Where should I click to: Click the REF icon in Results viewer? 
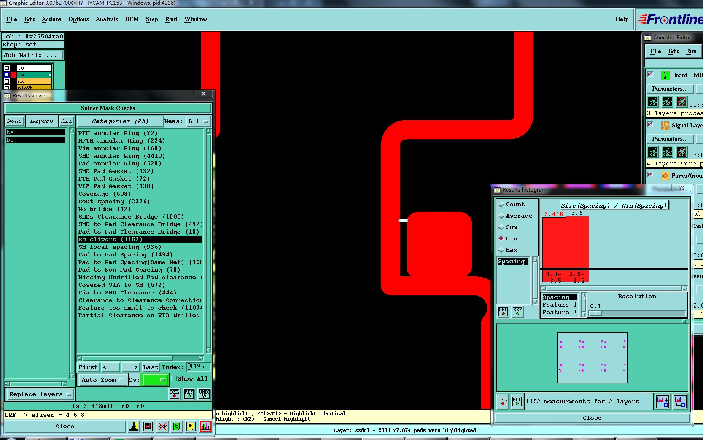click(x=189, y=394)
